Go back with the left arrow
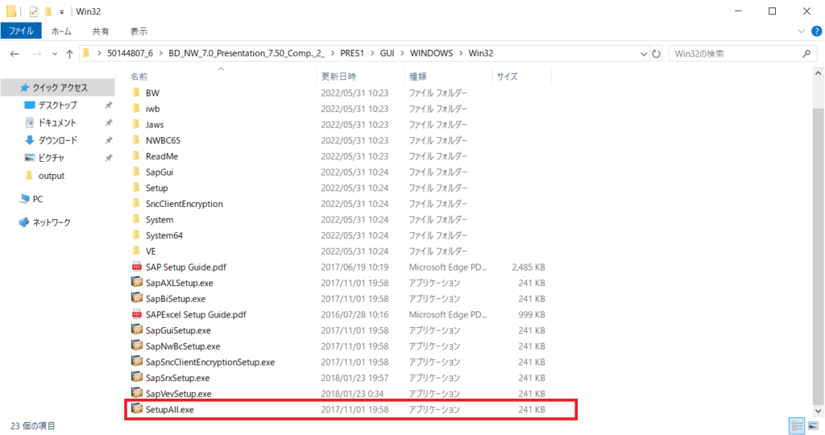Viewport: 825px width, 435px height. tap(15, 54)
